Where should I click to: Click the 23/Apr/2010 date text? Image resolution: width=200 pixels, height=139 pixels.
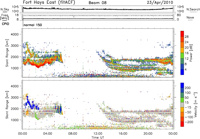(160, 3)
